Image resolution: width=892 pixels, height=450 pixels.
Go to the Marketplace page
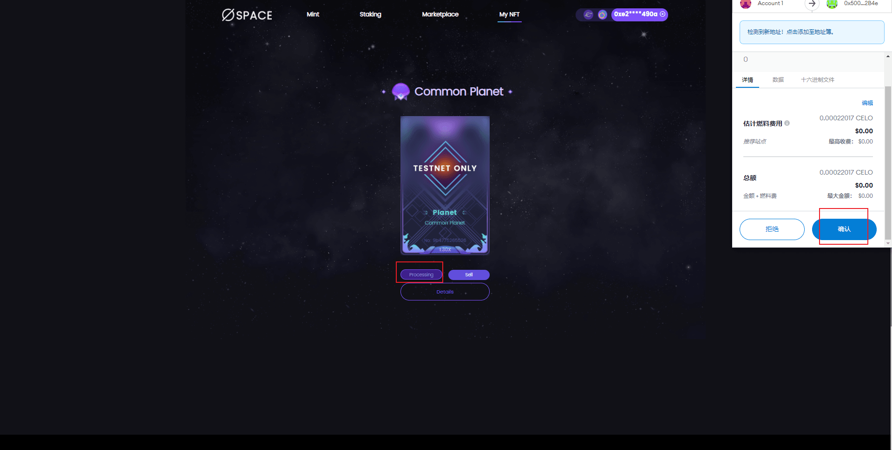[x=440, y=14]
